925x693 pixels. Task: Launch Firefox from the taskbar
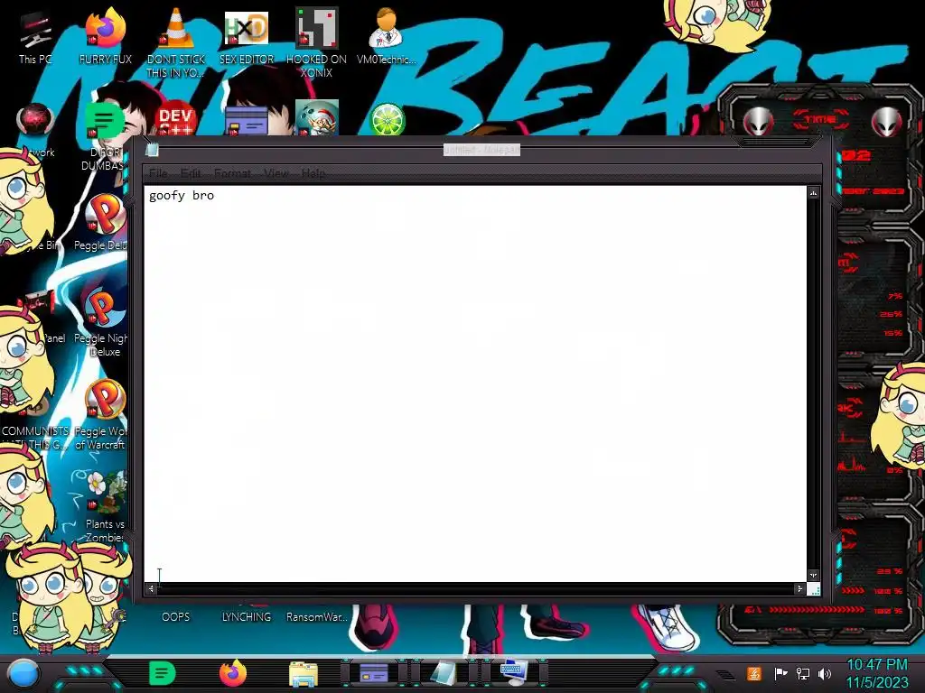tap(233, 673)
